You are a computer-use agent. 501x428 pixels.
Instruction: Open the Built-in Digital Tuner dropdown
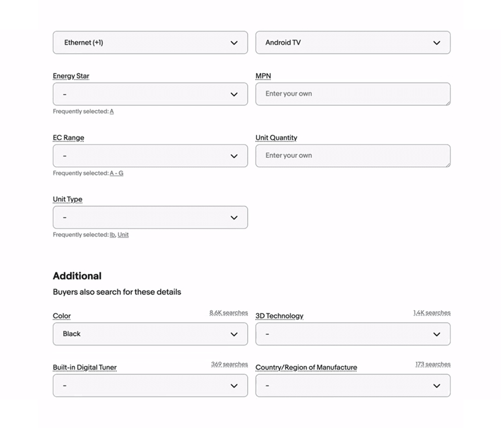(150, 386)
